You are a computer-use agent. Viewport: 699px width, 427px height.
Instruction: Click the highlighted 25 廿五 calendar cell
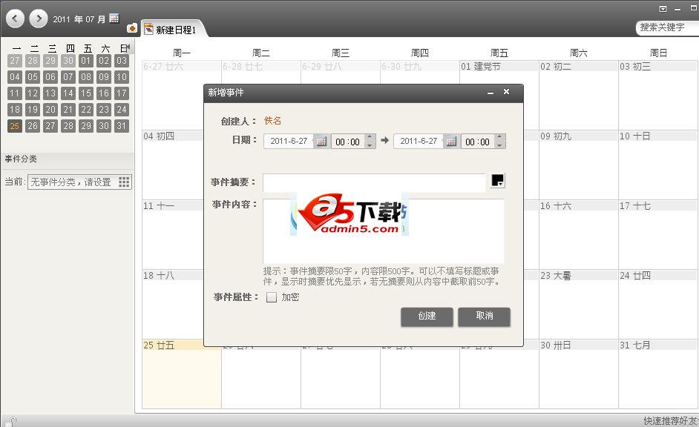pos(182,374)
